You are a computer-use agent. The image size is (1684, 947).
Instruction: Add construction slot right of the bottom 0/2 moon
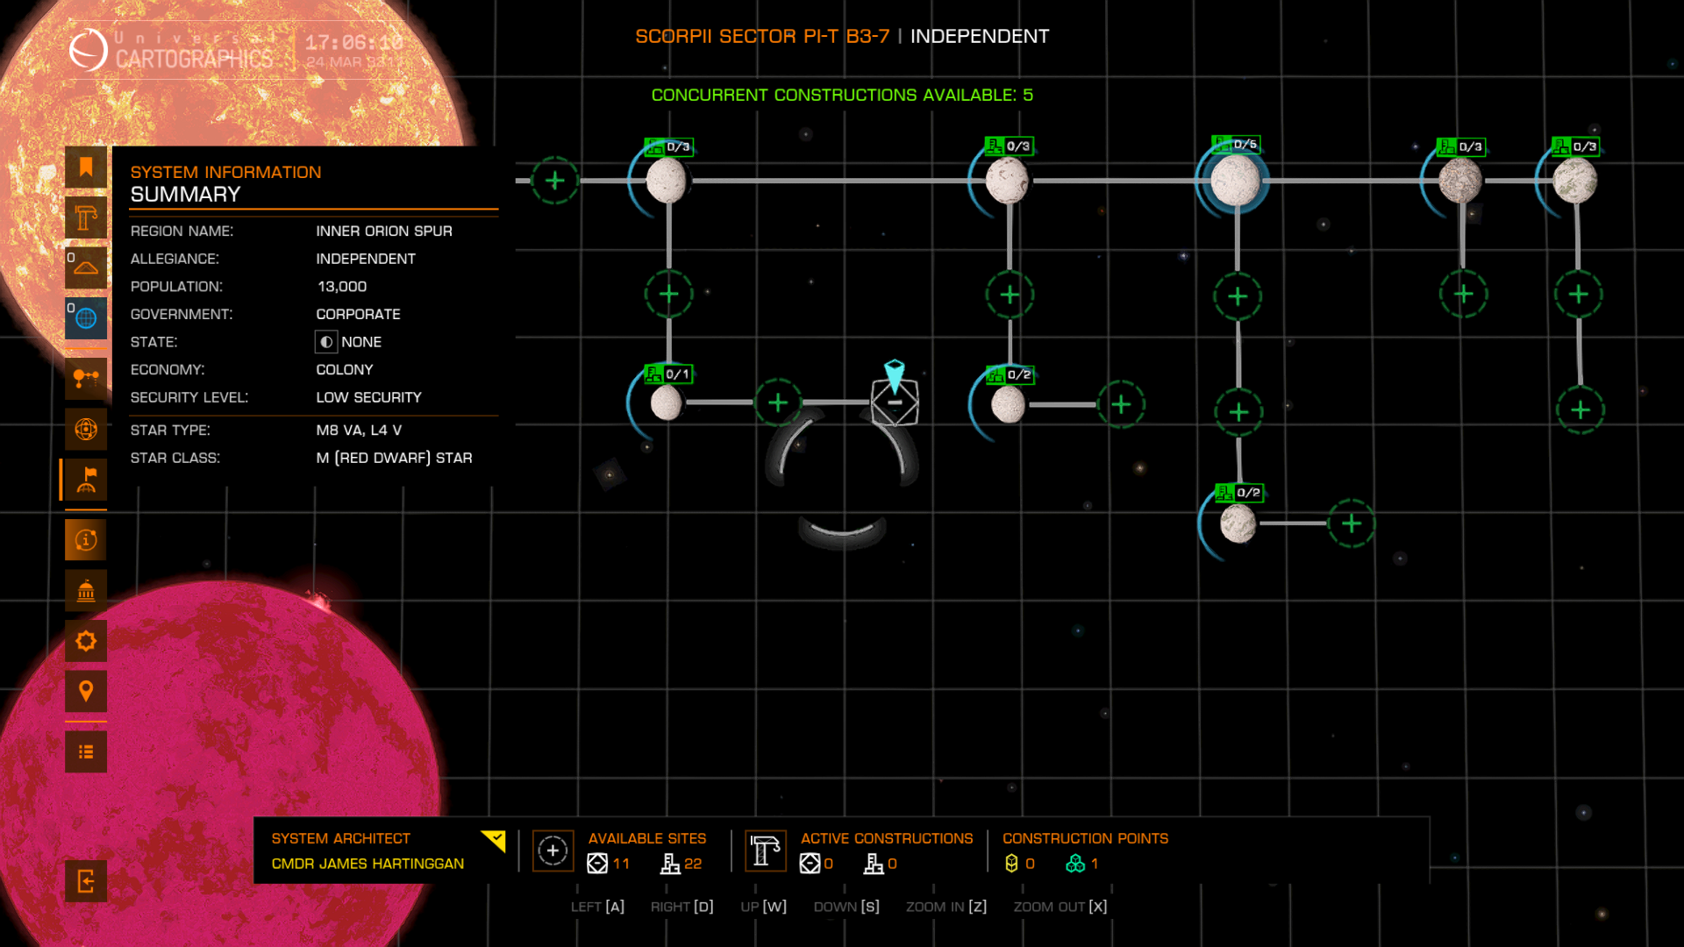tap(1352, 523)
